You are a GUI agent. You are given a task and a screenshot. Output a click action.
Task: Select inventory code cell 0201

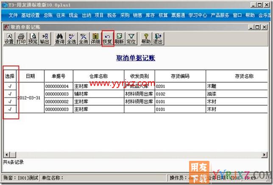[180, 86]
